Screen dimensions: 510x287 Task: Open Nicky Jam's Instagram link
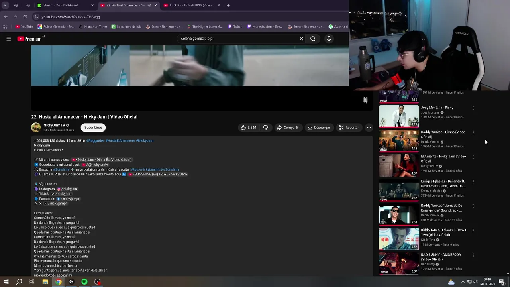[x=67, y=189]
